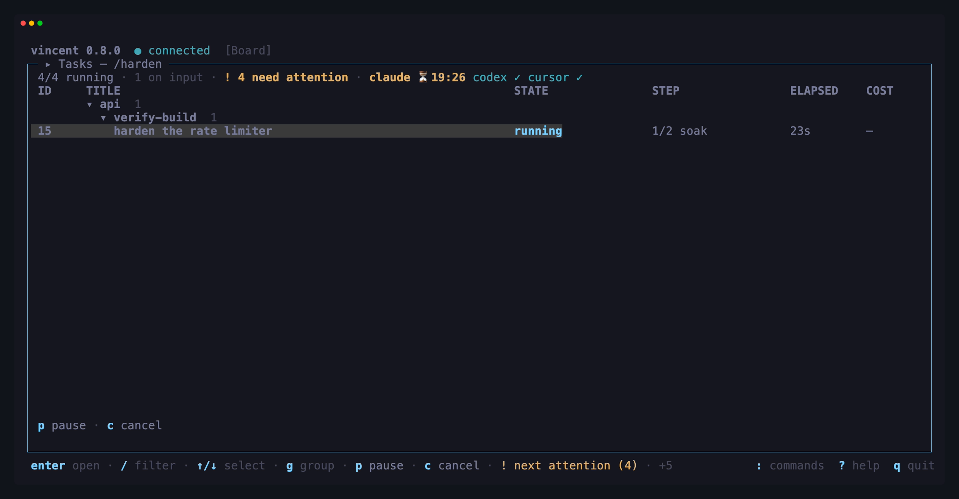The height and width of the screenshot is (499, 959).
Task: Click '1 on input' summary text
Action: click(x=169, y=77)
